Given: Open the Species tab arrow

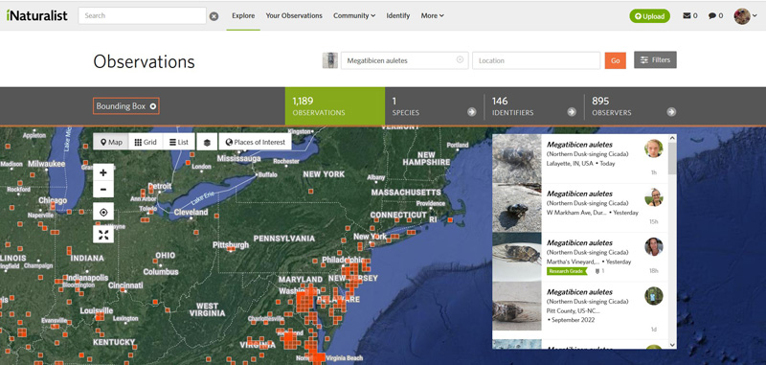Looking at the screenshot, I should [471, 112].
